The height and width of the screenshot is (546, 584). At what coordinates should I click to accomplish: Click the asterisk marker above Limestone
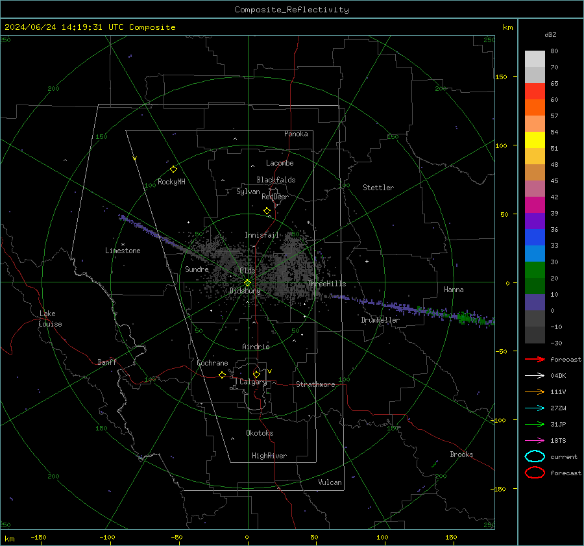(x=123, y=245)
